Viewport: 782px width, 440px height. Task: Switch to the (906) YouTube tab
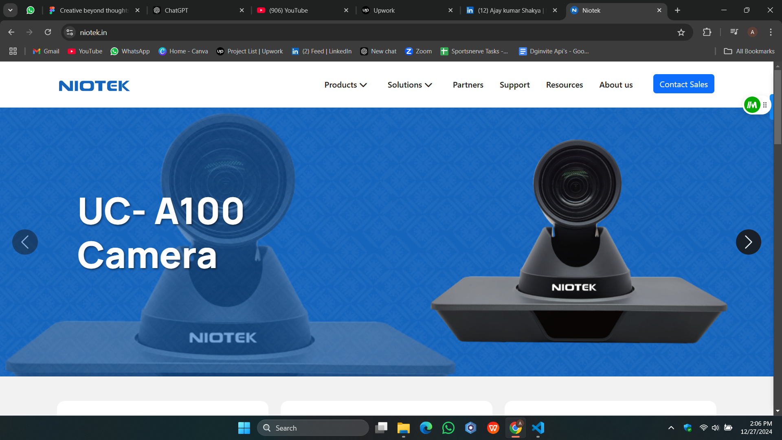click(303, 10)
